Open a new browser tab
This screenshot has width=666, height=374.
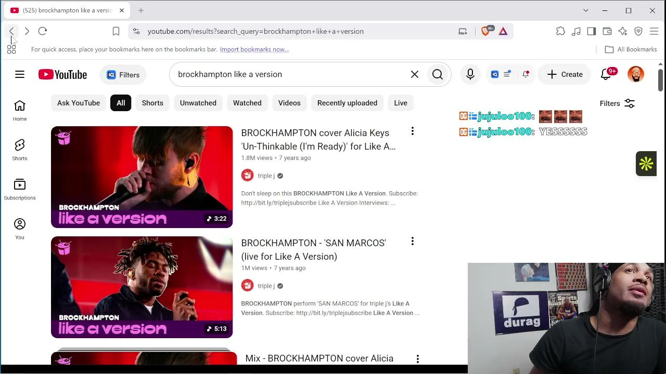[x=141, y=10]
